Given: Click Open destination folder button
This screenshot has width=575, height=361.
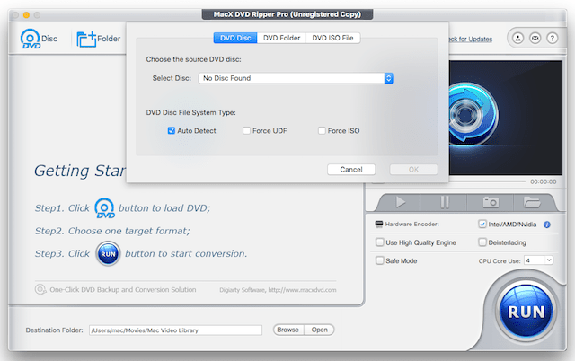Looking at the screenshot, I should point(320,330).
